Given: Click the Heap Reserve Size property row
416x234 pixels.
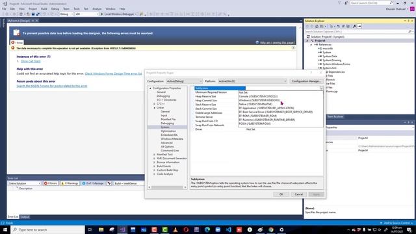Looking at the screenshot, I should (216, 96).
